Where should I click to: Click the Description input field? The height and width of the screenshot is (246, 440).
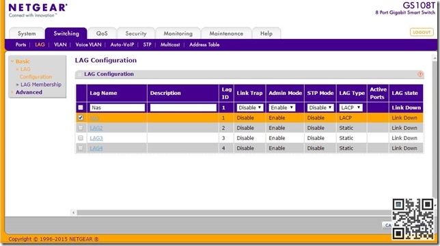(183, 108)
